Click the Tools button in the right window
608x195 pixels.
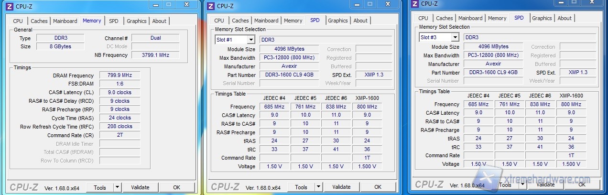pyautogui.click(x=505, y=184)
